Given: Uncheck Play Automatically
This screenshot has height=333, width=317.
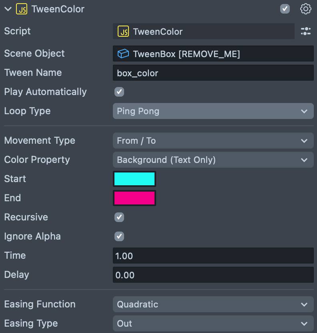Looking at the screenshot, I should (119, 92).
